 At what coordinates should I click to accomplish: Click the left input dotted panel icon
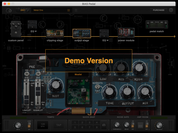point(7,125)
